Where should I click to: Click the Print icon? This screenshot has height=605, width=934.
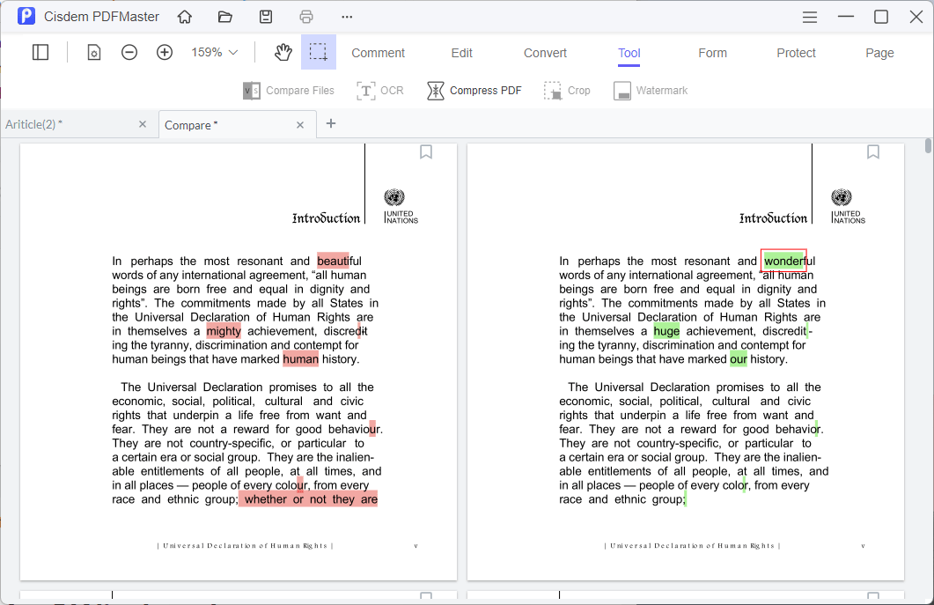(x=306, y=17)
